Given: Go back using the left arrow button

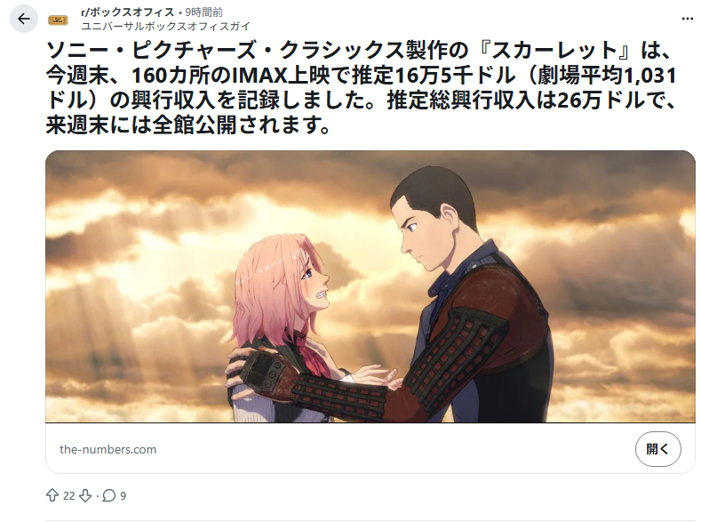Looking at the screenshot, I should tap(24, 19).
